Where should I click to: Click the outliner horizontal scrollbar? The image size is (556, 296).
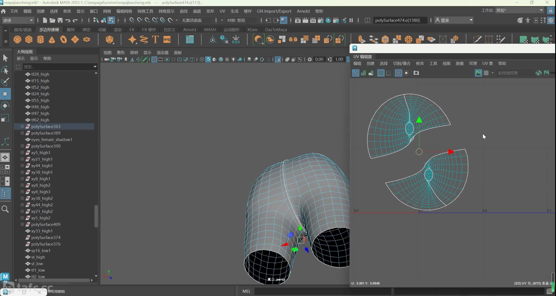point(53,280)
